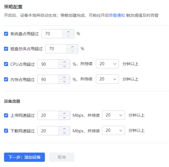Toggle the 内存占用超过 checkbox
Screen dimensions: 169x167
(x=6, y=79)
